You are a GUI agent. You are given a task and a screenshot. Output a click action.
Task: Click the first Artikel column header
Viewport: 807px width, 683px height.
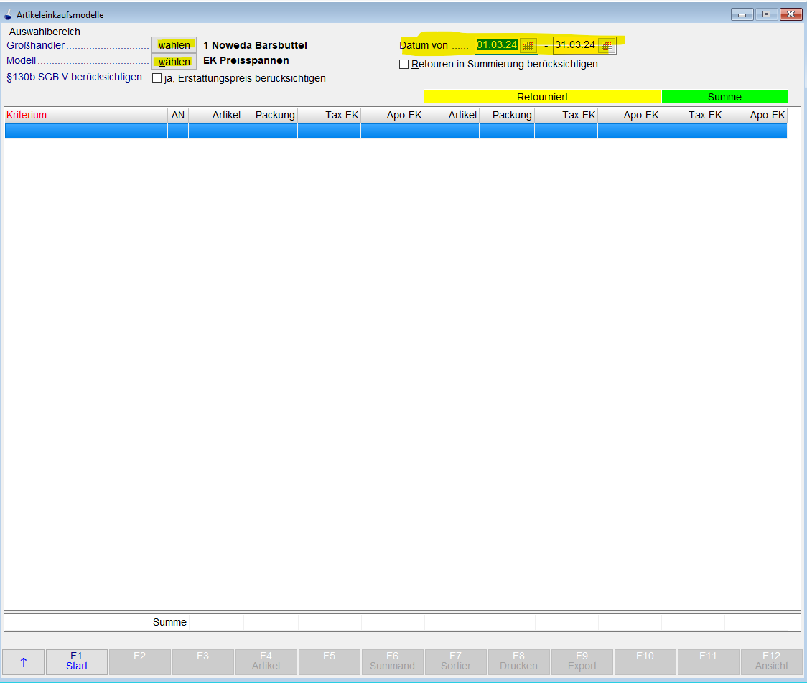[x=216, y=116]
